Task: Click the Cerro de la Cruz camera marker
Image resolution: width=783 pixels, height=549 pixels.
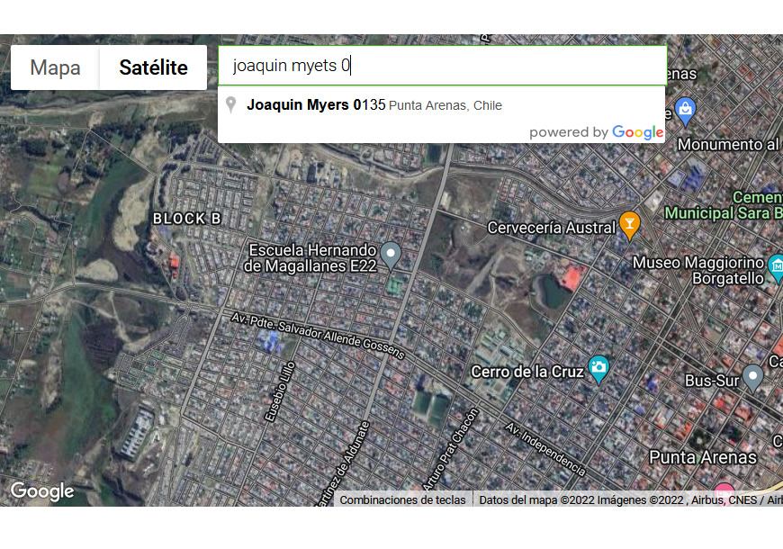Action: pos(598,370)
